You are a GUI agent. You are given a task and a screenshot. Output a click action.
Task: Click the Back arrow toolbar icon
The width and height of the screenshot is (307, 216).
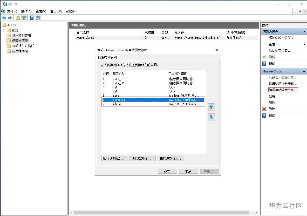[x=4, y=18]
